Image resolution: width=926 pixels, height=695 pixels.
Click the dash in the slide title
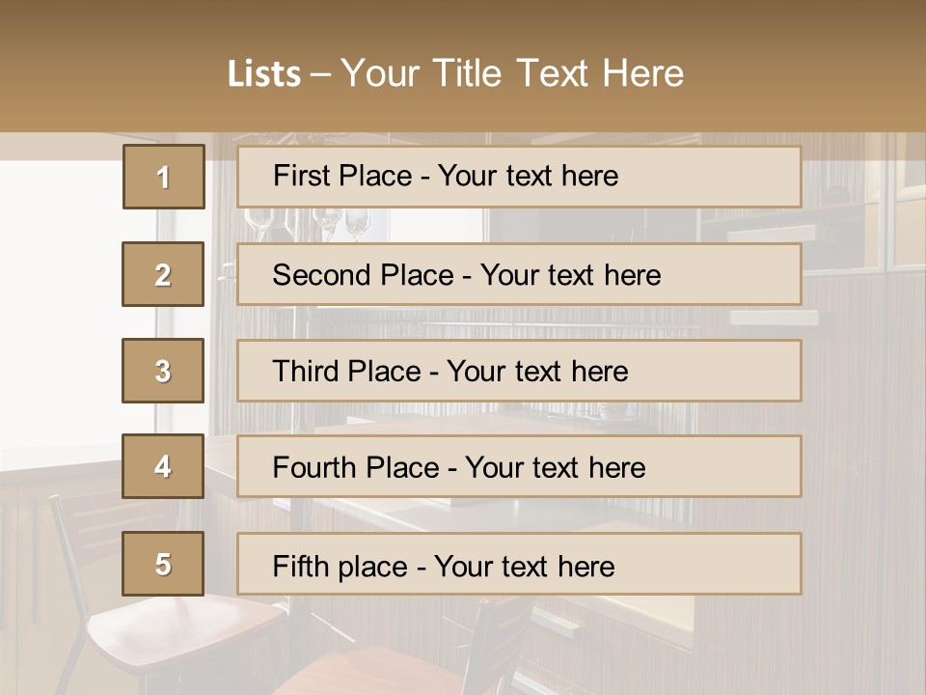(x=320, y=74)
